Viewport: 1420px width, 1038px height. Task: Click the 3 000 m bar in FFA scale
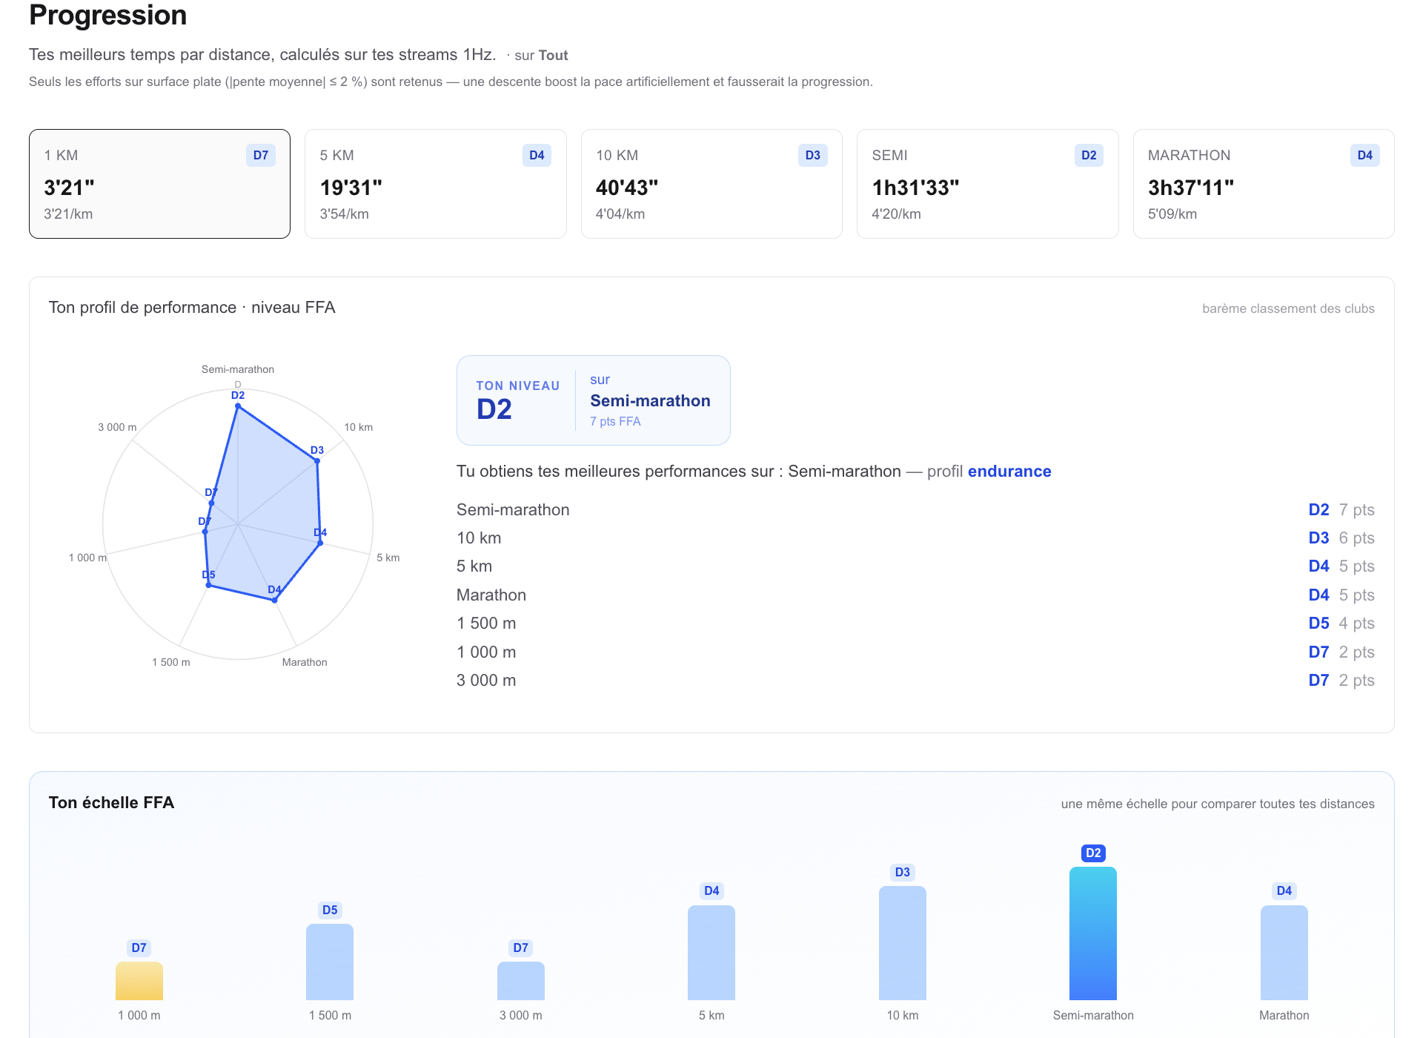[x=521, y=981]
